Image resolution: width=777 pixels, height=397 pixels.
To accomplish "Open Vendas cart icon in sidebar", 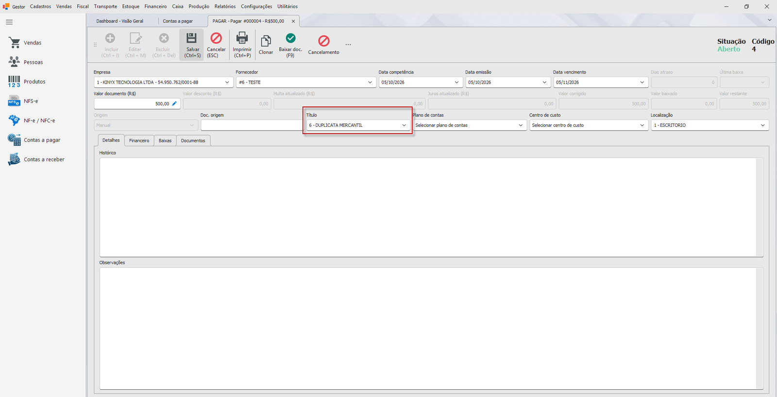I will pos(14,43).
